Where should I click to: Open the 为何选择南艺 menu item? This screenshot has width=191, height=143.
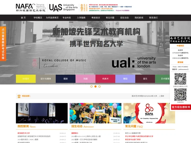(52, 18)
